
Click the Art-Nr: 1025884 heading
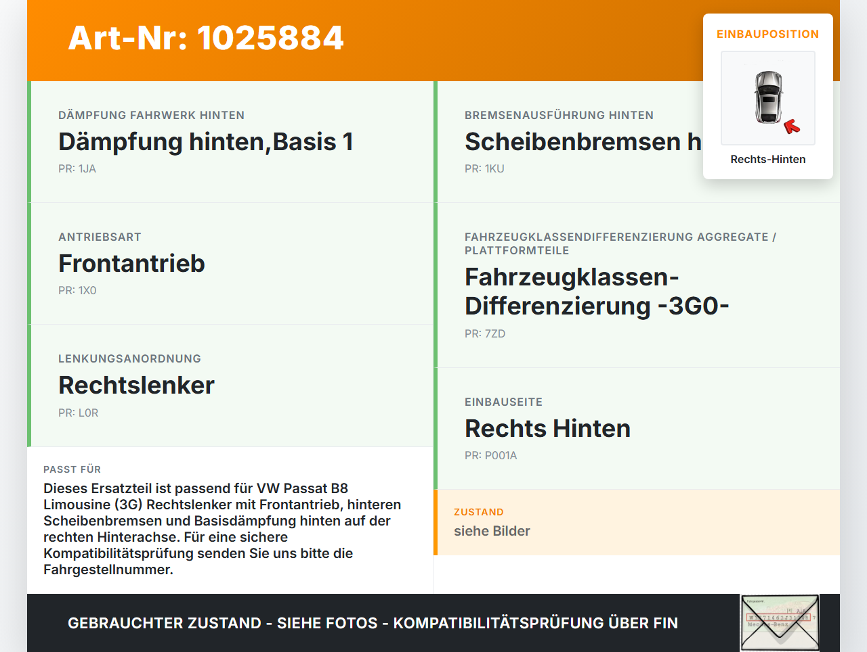[206, 38]
